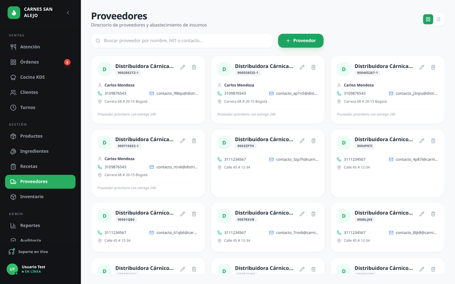Edit supplier with NIT 9003ZP7H
This screenshot has height=284, width=455.
click(302, 141)
